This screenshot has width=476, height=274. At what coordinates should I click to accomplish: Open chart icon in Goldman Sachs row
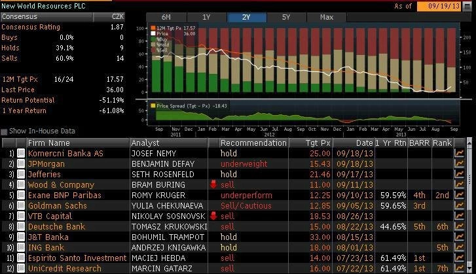point(459,205)
